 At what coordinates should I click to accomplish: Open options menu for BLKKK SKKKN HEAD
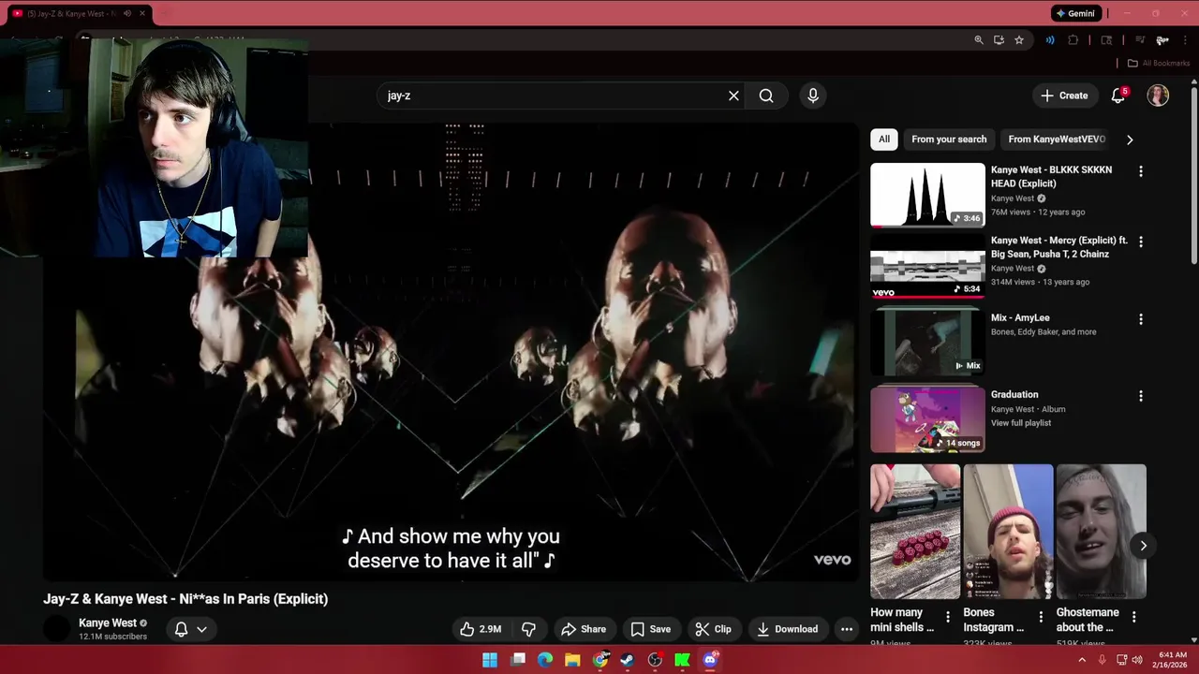(x=1140, y=171)
